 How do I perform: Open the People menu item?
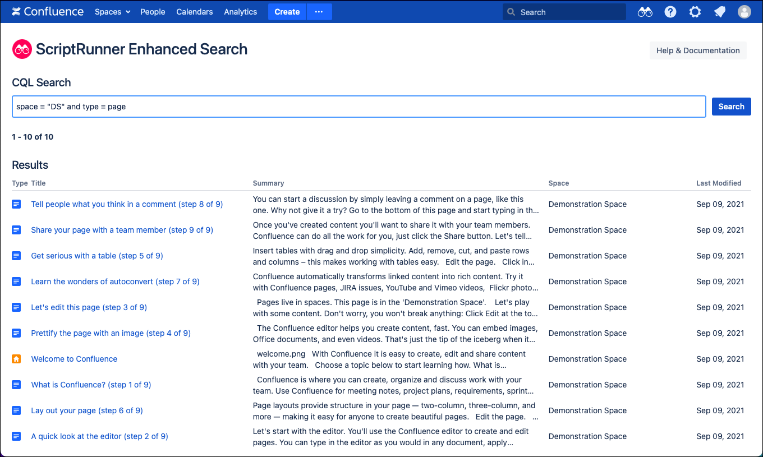click(x=153, y=12)
